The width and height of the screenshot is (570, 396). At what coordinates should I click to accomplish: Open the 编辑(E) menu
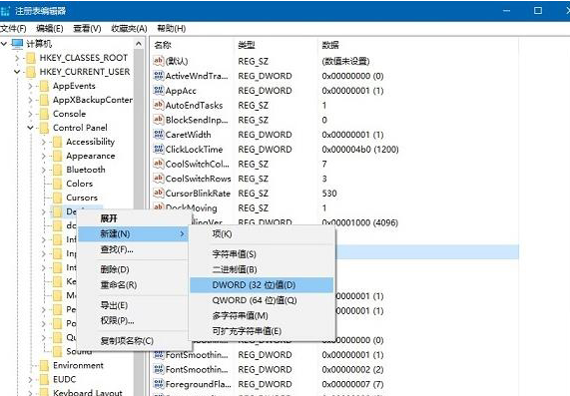(x=50, y=28)
